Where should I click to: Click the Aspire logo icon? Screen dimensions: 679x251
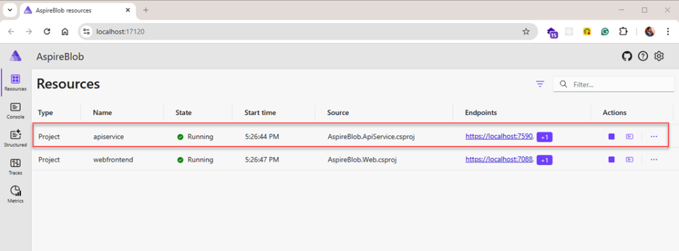click(16, 56)
